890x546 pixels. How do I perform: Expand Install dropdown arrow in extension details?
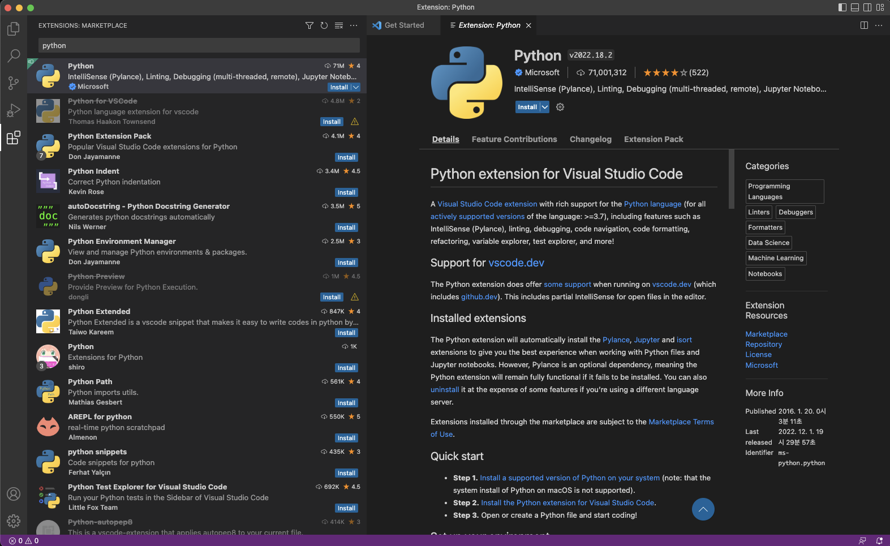pos(544,107)
